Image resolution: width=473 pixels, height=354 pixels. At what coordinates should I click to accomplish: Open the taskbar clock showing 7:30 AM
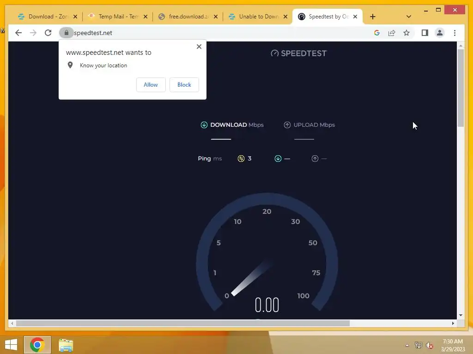coord(453,345)
